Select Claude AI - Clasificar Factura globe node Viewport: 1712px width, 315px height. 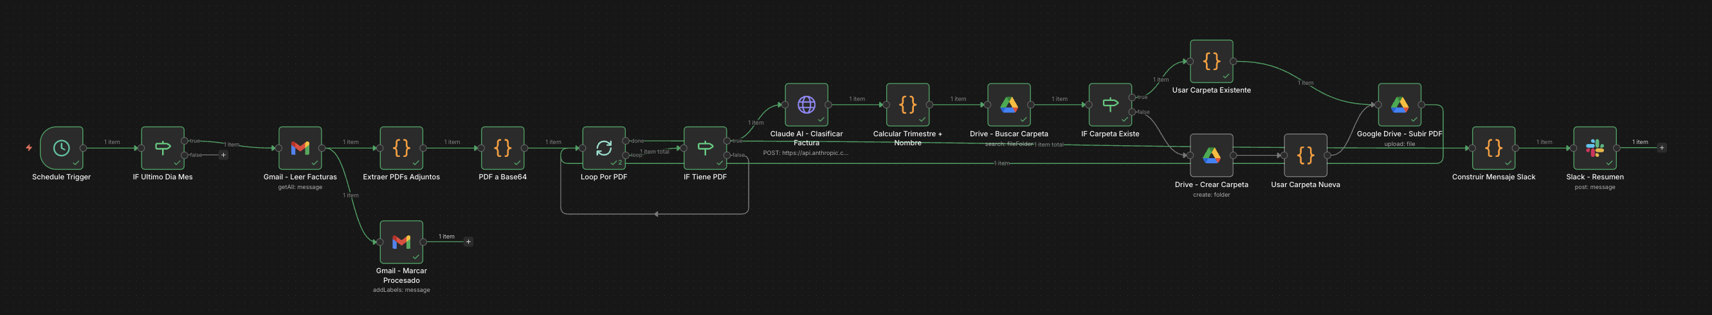[x=806, y=104]
